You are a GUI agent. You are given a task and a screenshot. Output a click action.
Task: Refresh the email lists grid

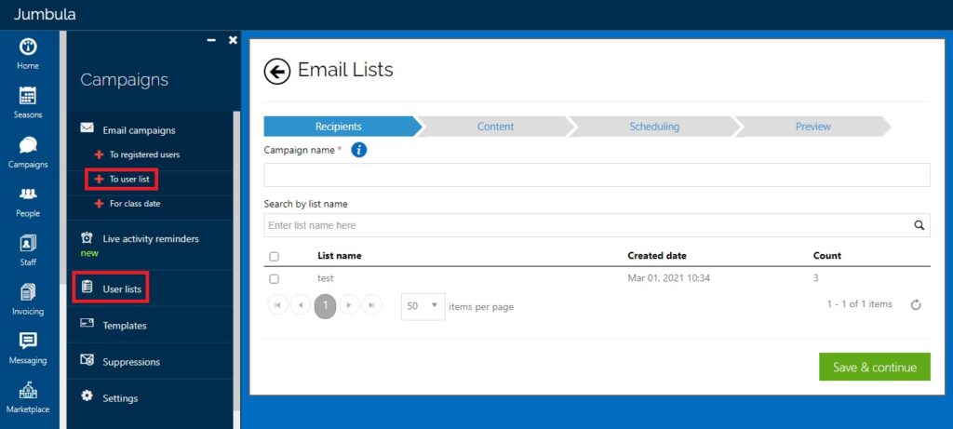916,305
